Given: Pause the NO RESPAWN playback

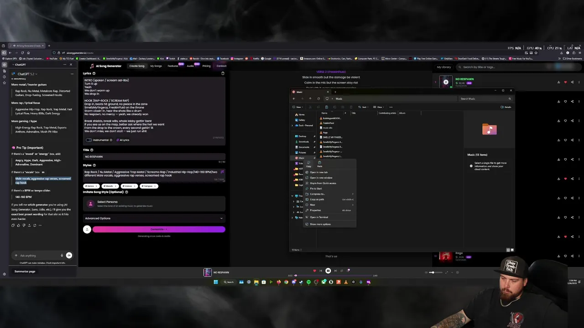Looking at the screenshot, I should point(328,271).
